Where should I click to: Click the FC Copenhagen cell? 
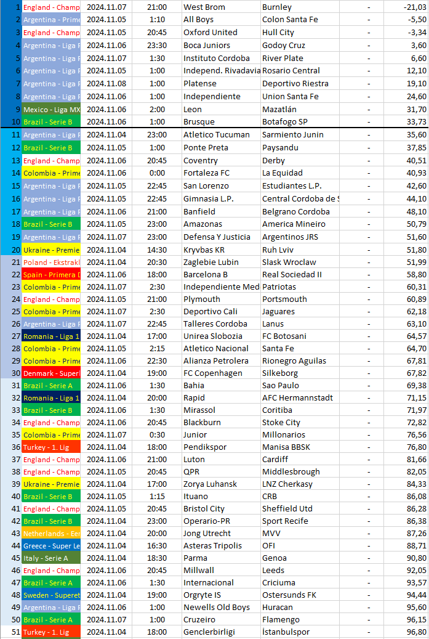(221, 373)
